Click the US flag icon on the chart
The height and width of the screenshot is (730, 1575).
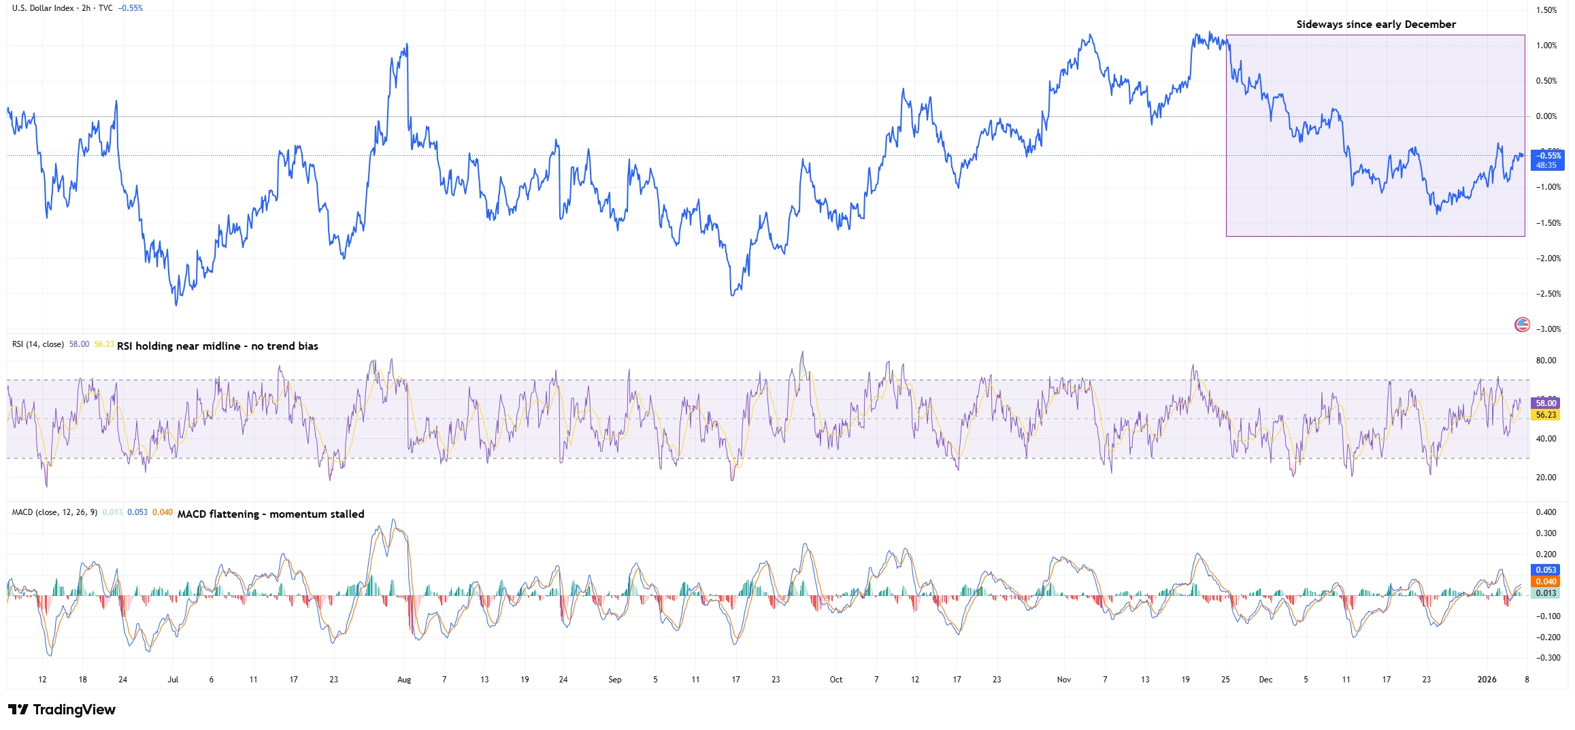(1522, 325)
